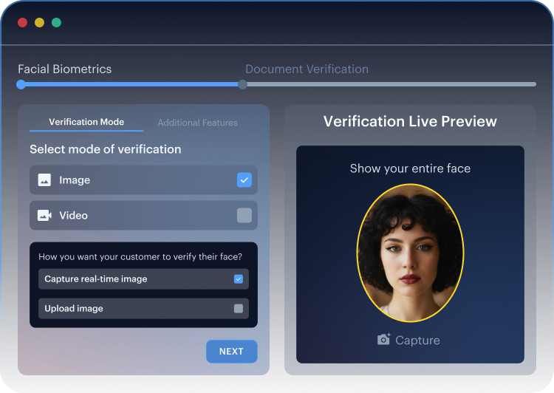The image size is (554, 393).
Task: Click the "Capture real-time image" text
Action: click(x=96, y=278)
